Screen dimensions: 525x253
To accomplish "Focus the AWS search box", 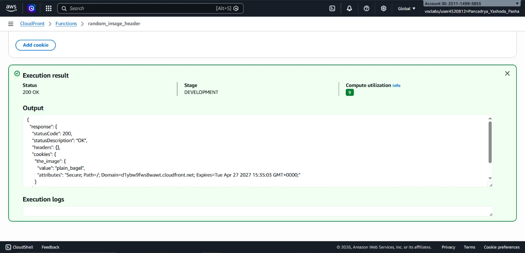I will point(150,8).
